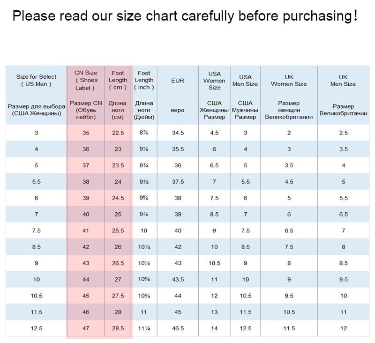Click the Russian 'евро' header label
The image size is (375, 343).
pos(178,110)
